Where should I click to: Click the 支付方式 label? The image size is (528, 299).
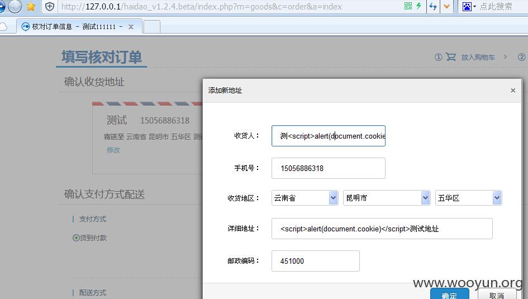(93, 219)
